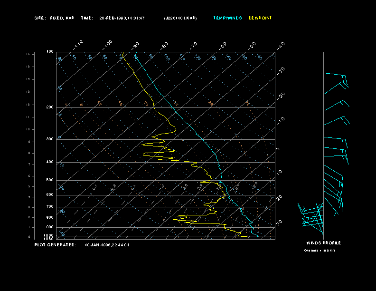
Task: Click the WINDS PROFILE caption
Action: pyautogui.click(x=323, y=243)
